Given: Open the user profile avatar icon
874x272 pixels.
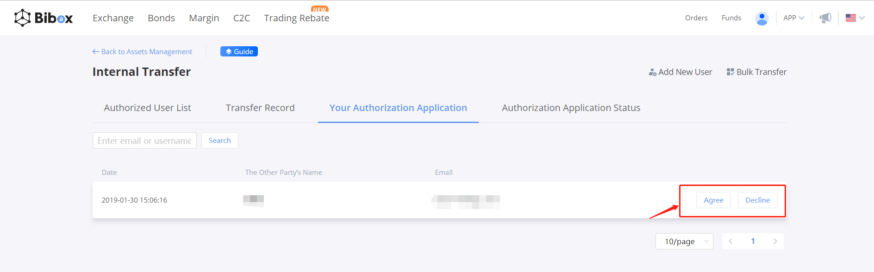Looking at the screenshot, I should pos(762,18).
